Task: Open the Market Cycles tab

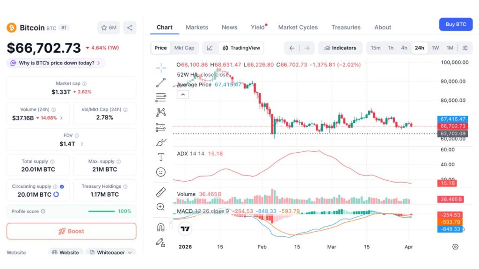Action: click(x=298, y=27)
